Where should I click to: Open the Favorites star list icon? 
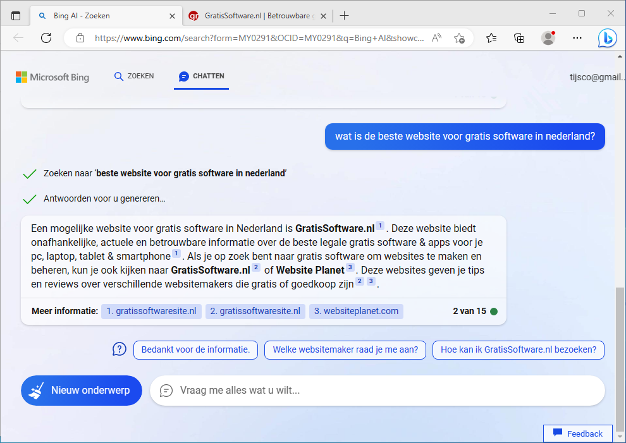click(x=491, y=38)
